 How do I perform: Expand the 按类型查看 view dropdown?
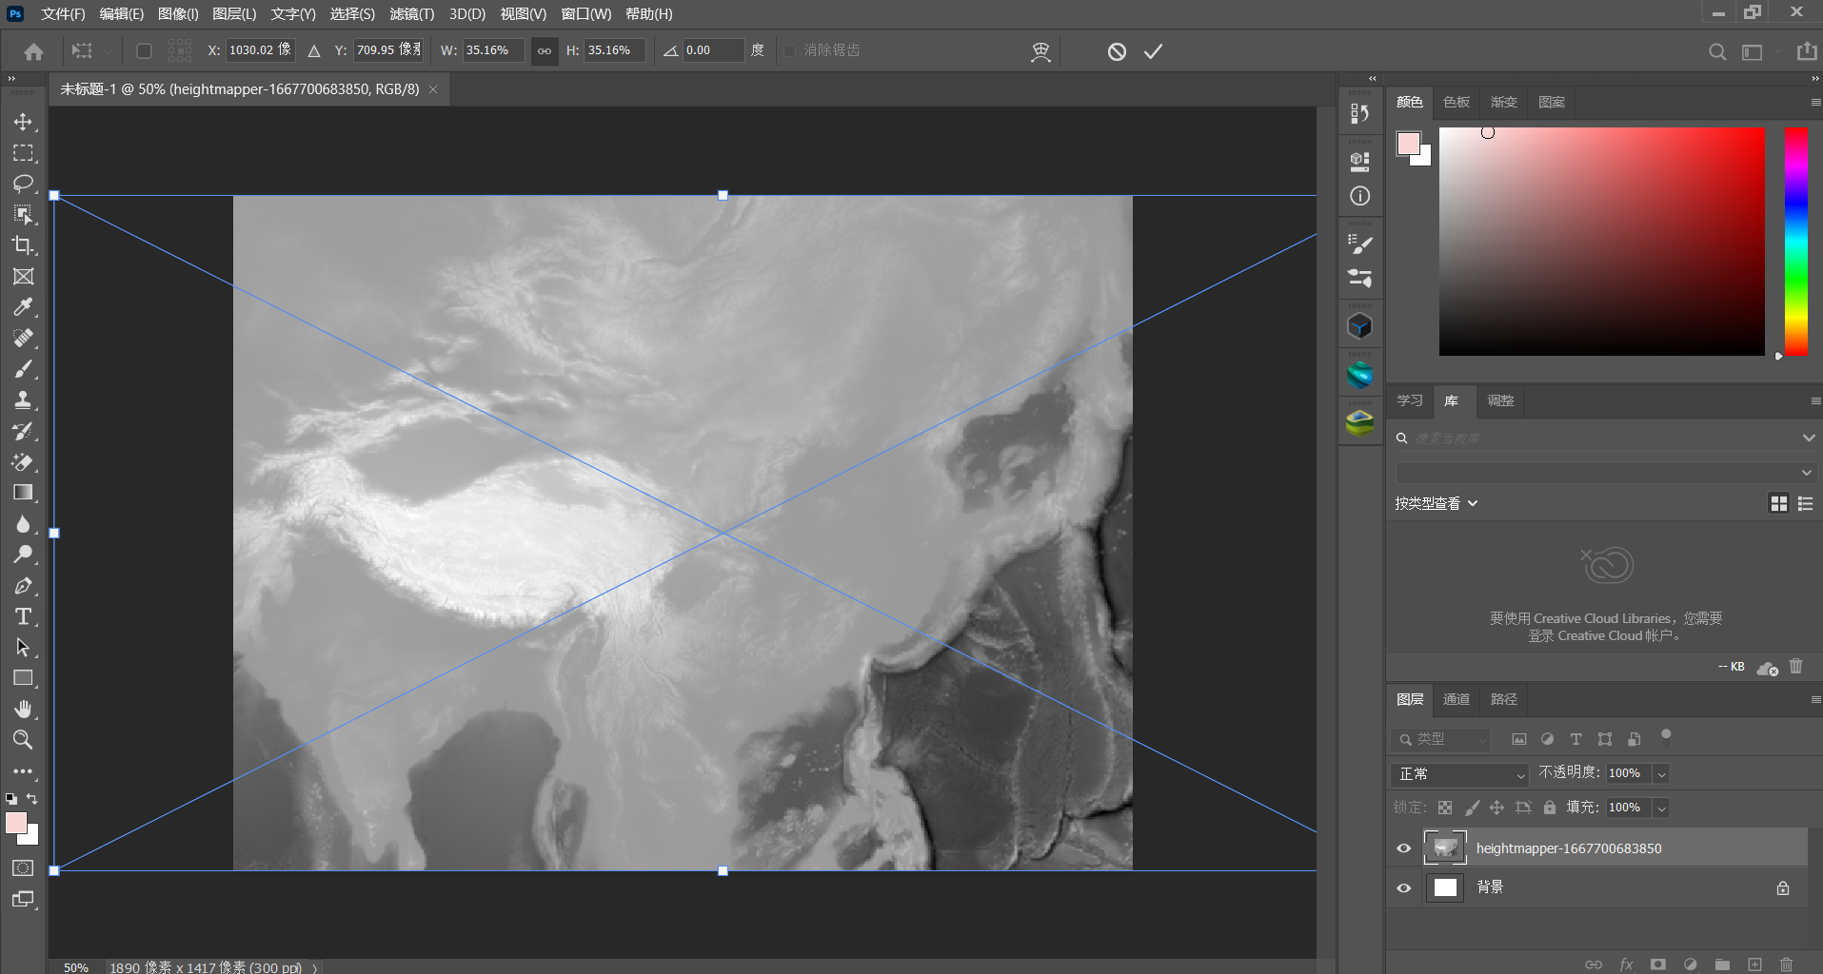click(1437, 503)
